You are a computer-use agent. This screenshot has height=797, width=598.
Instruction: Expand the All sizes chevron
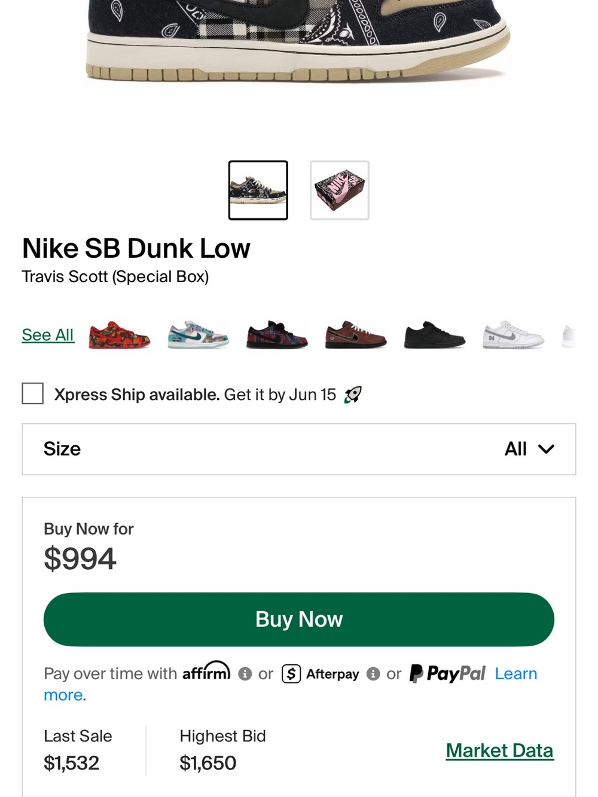546,449
